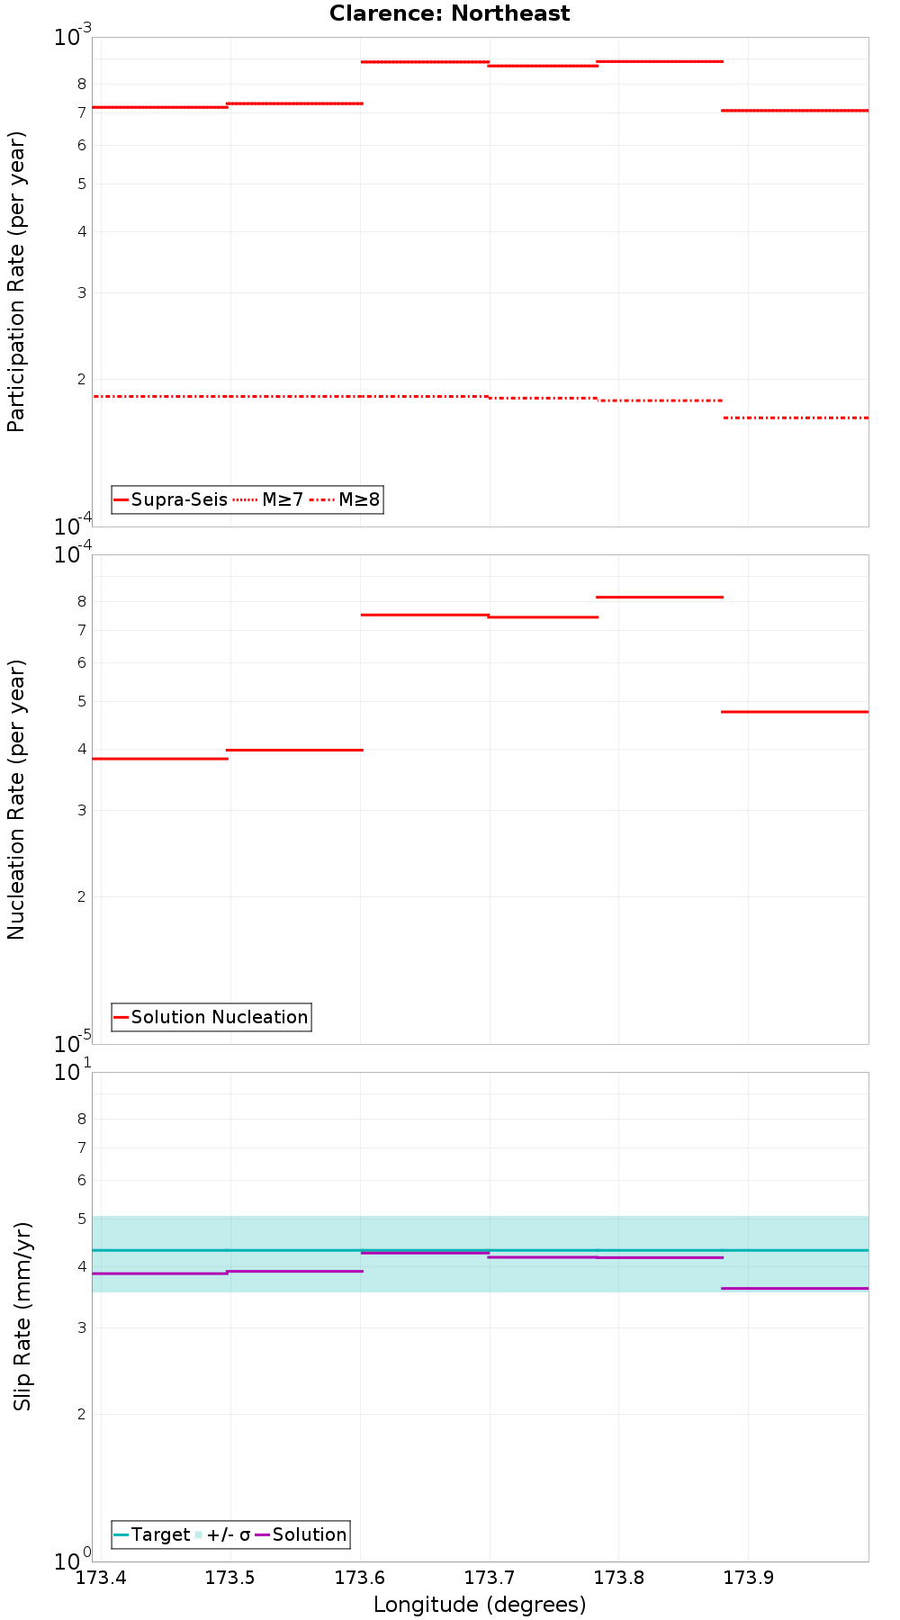Click the Solution Nucleation legend entry
The height and width of the screenshot is (1620, 900).
point(211,1017)
